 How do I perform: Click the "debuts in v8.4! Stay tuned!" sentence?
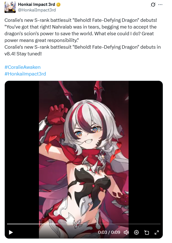tap(83, 50)
